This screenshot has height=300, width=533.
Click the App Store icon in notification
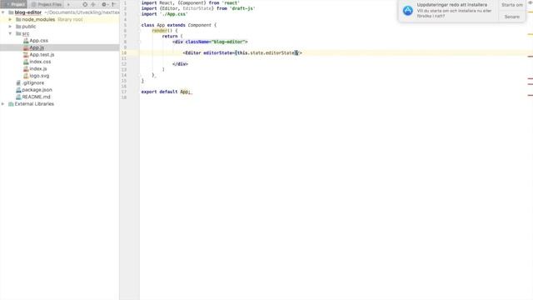click(x=408, y=11)
